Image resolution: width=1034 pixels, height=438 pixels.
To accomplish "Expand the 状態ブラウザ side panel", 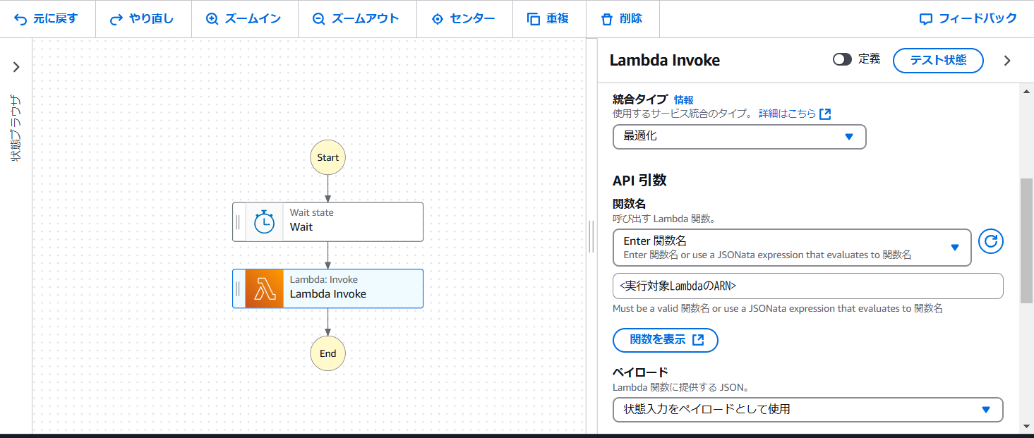I will coord(16,67).
